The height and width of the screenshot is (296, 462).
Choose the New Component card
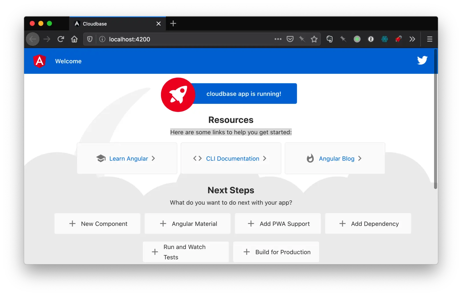(97, 224)
